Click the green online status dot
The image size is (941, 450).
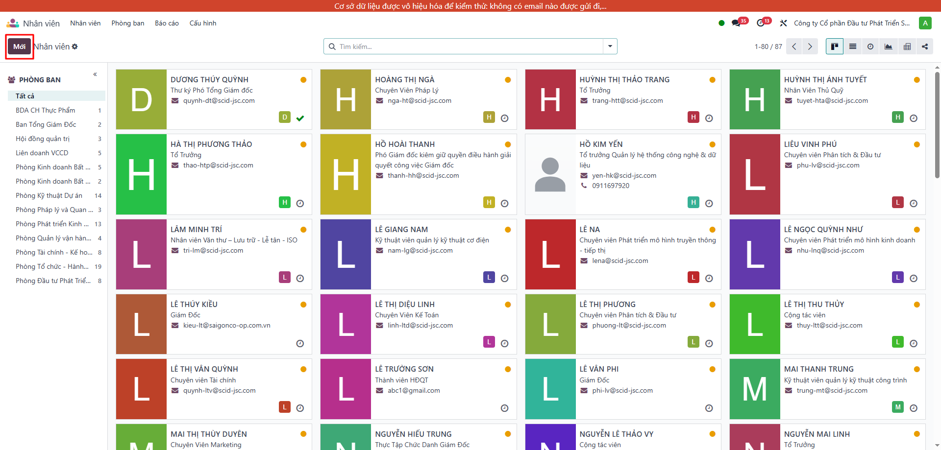tap(721, 23)
